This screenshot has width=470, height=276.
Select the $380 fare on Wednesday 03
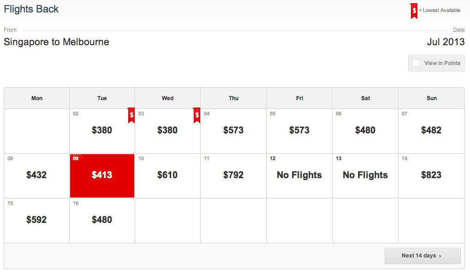click(167, 130)
